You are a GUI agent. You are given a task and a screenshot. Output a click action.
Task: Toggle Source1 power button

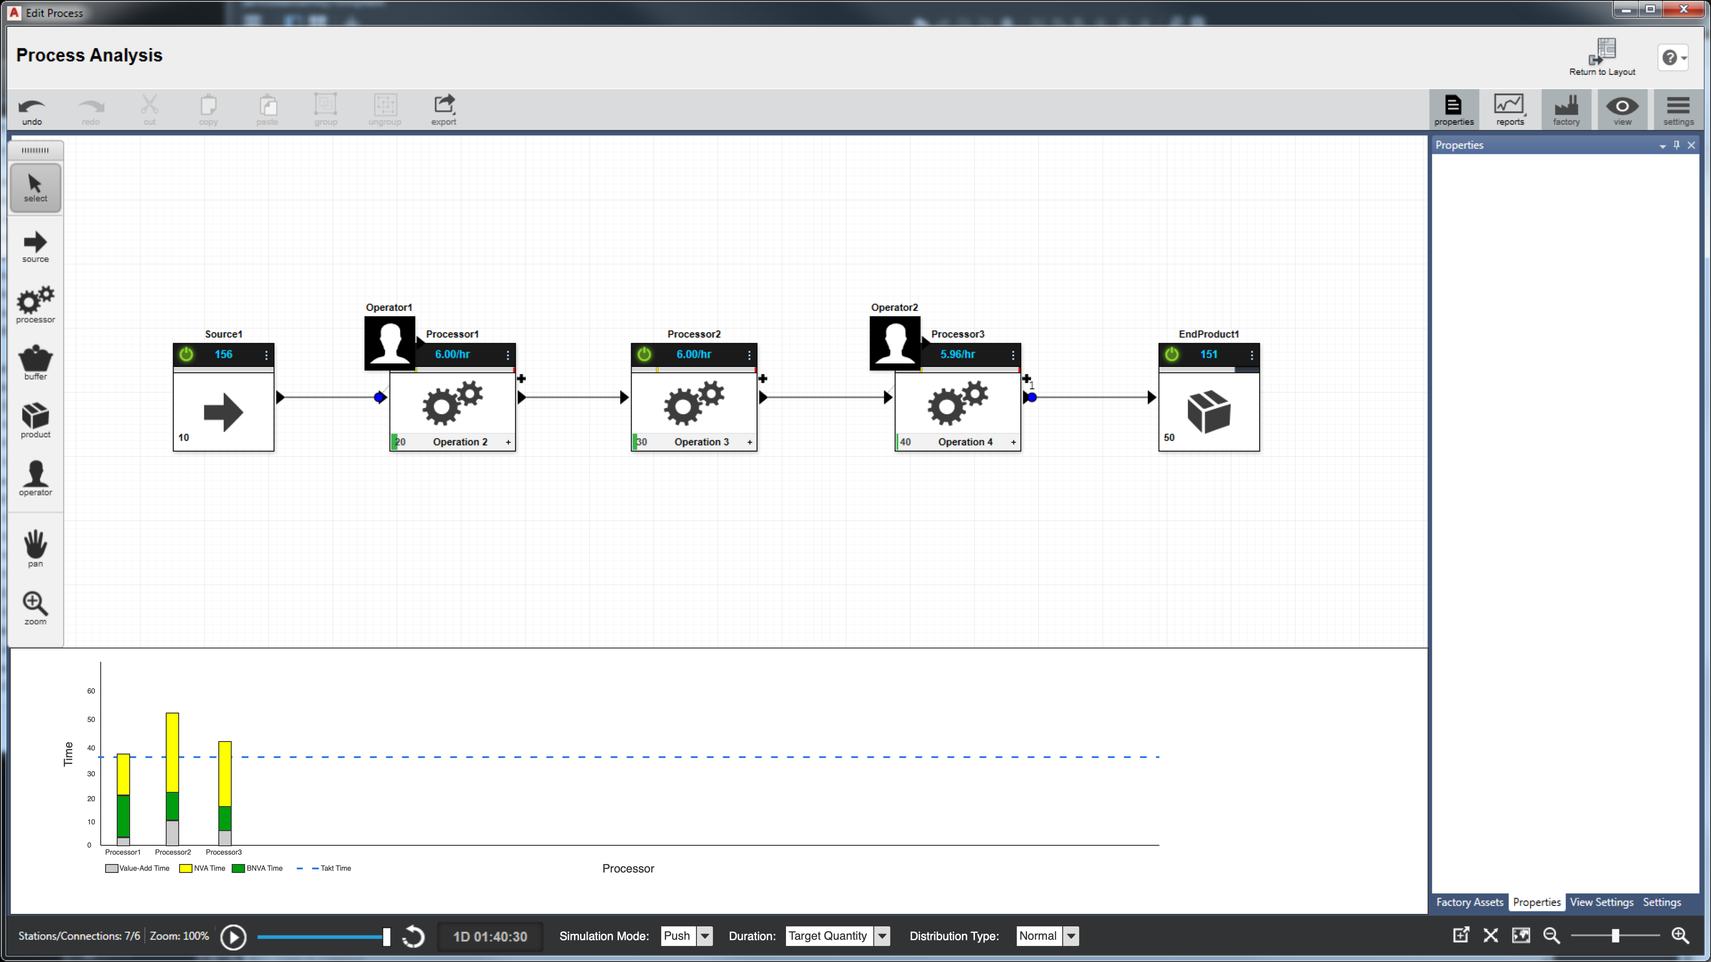187,355
